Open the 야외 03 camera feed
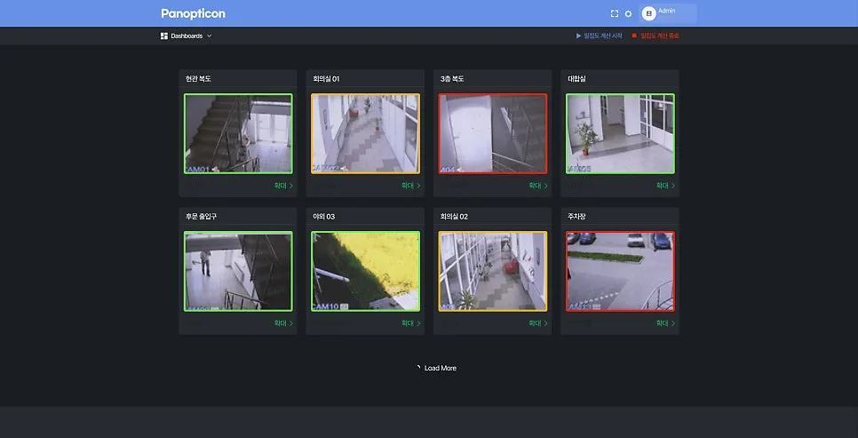The width and height of the screenshot is (858, 438). [366, 271]
